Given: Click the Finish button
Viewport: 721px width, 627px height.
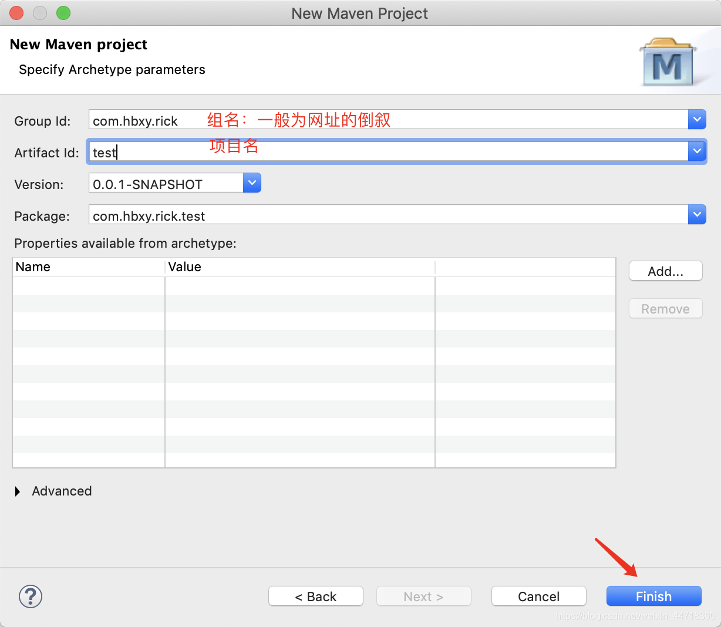Looking at the screenshot, I should point(653,596).
